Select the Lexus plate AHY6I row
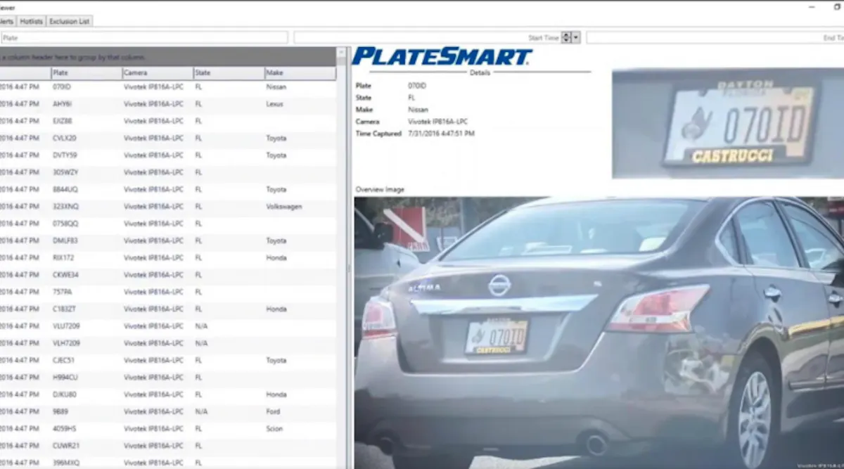This screenshot has height=469, width=844. [x=141, y=103]
